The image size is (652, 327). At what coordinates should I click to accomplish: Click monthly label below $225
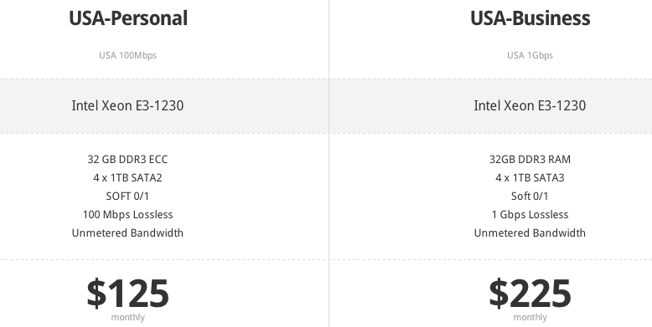coord(530,318)
